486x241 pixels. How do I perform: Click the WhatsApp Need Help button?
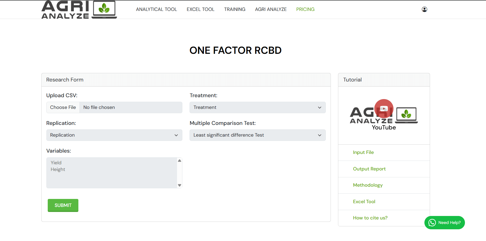[x=444, y=223]
